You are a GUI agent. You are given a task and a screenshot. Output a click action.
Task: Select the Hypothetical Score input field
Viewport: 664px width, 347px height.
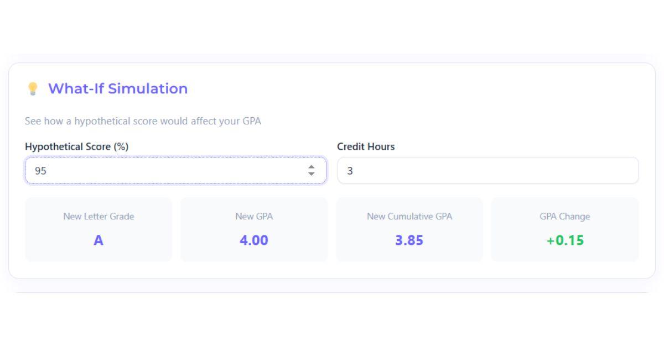166,170
